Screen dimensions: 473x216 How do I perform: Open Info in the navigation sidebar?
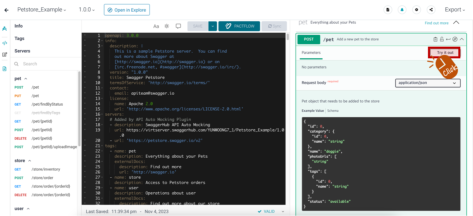pos(19,26)
